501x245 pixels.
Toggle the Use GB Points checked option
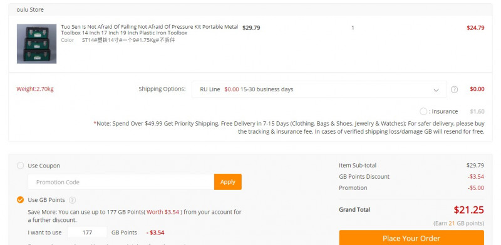[20, 200]
